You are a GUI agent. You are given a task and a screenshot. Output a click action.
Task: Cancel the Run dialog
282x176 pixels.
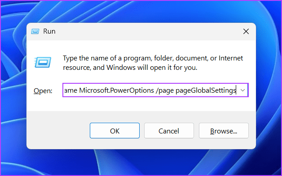pyautogui.click(x=169, y=131)
